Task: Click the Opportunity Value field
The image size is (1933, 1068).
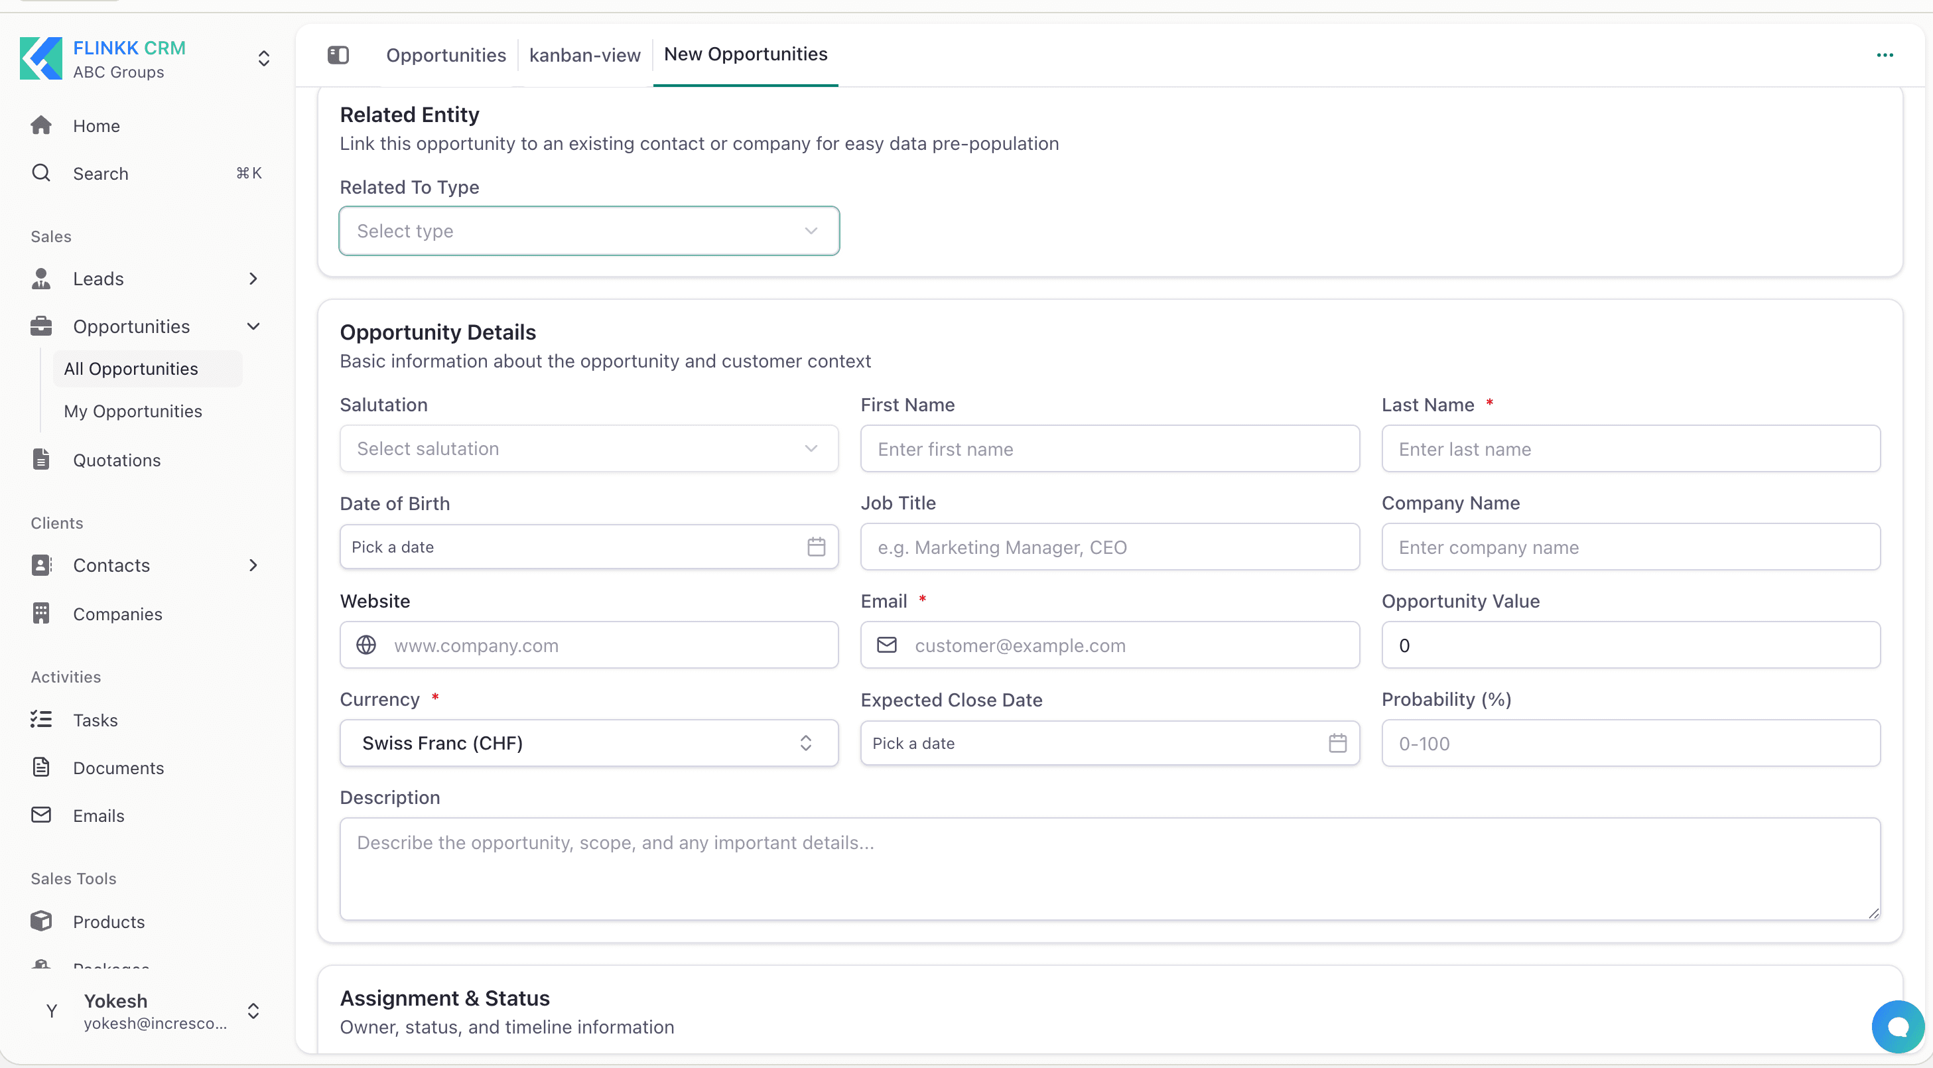Action: click(x=1631, y=645)
